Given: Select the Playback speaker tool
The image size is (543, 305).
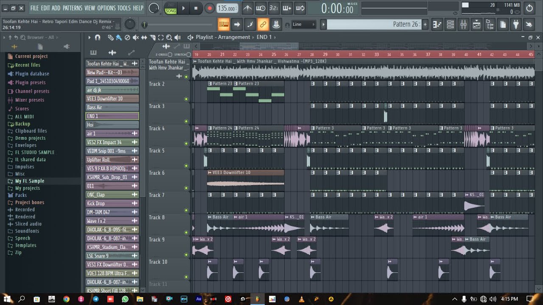Looking at the screenshot, I should (178, 37).
